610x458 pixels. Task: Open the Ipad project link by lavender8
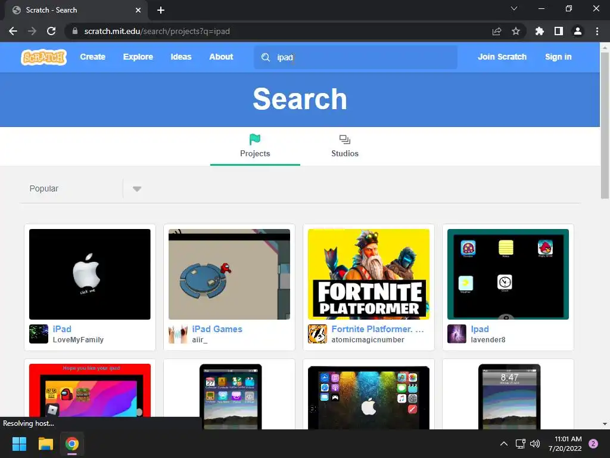coord(480,329)
